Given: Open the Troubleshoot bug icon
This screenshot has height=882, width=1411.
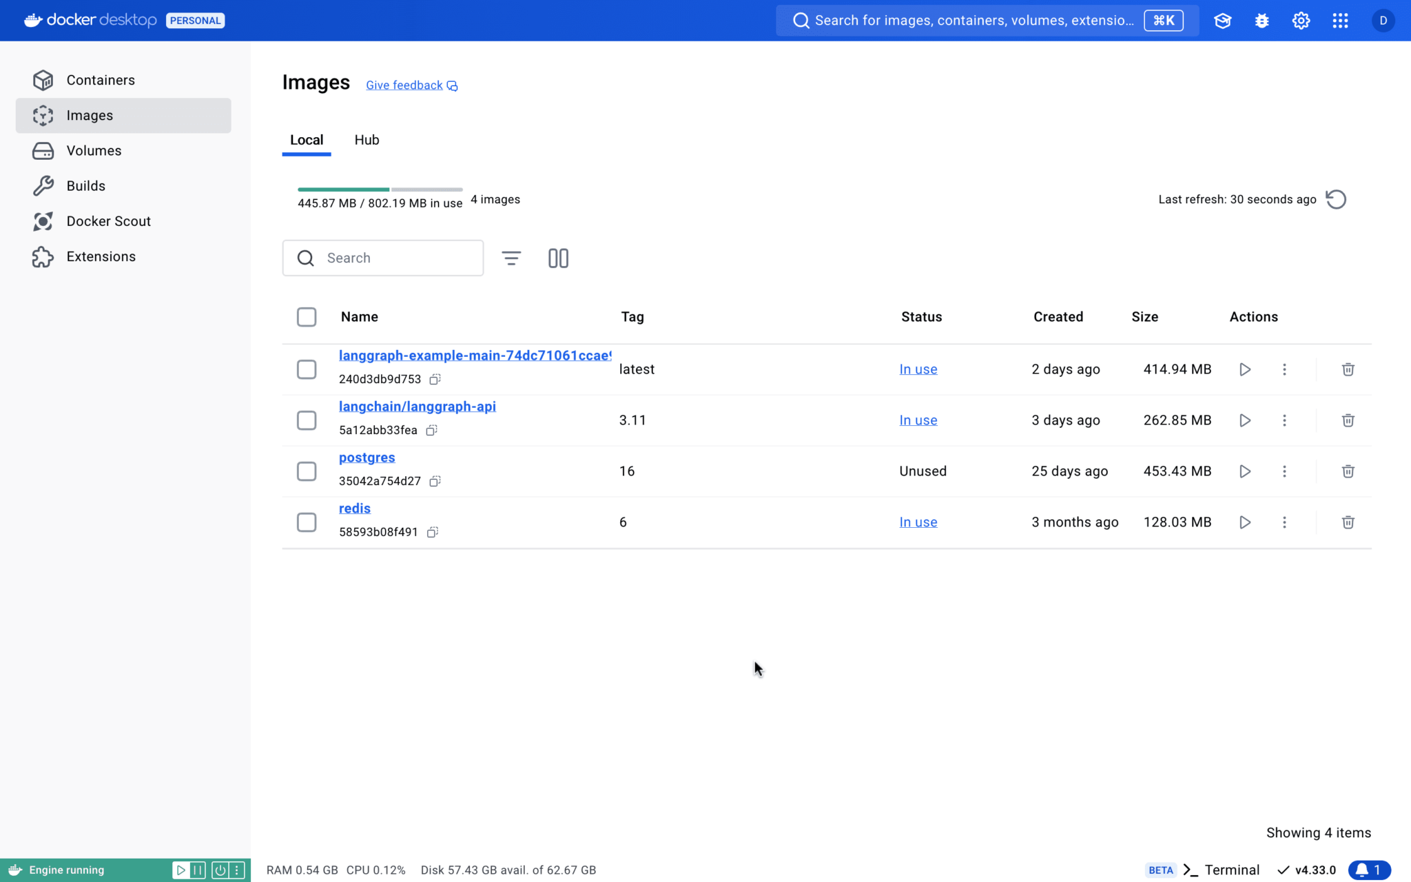Looking at the screenshot, I should pyautogui.click(x=1261, y=21).
